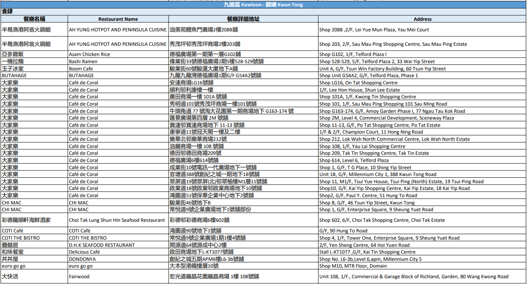
Task: Click the '餐廳名稱' column header
Action: click(x=34, y=19)
